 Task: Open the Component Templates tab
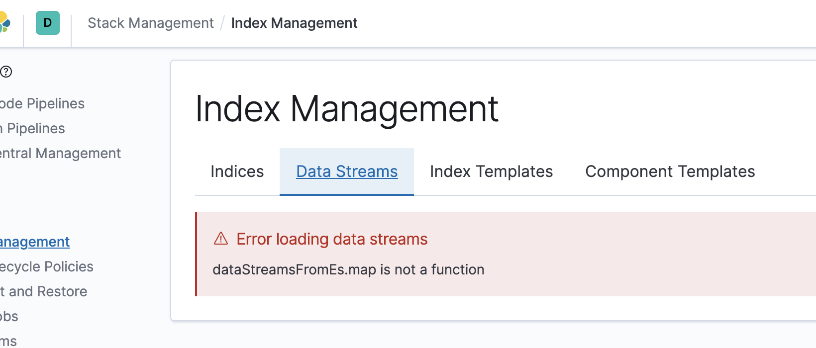[x=670, y=171]
